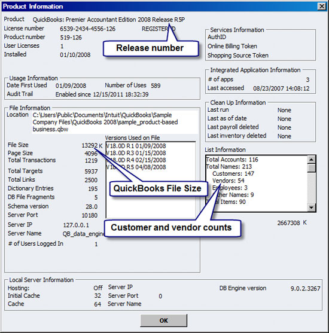Select version row R4 02/15/2008

point(136,160)
